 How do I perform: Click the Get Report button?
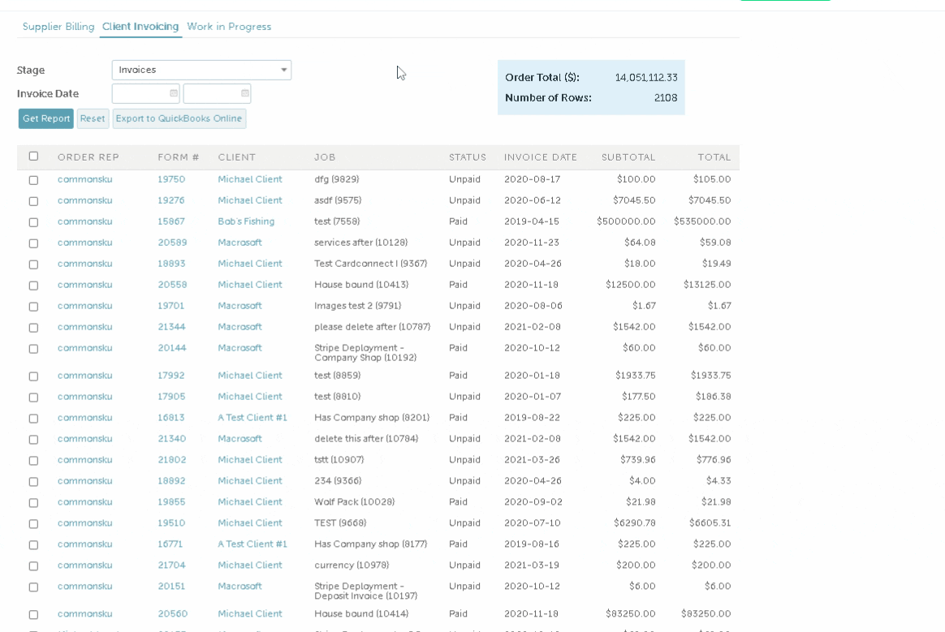[x=46, y=118]
